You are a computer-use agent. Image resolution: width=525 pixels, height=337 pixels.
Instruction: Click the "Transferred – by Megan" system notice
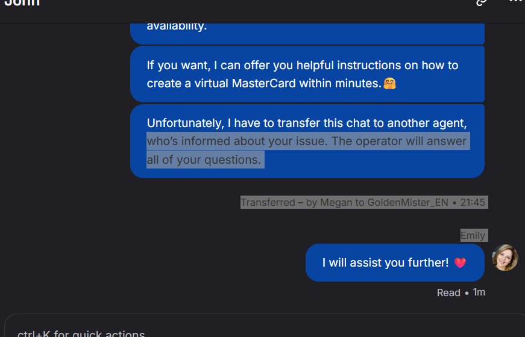pos(364,202)
